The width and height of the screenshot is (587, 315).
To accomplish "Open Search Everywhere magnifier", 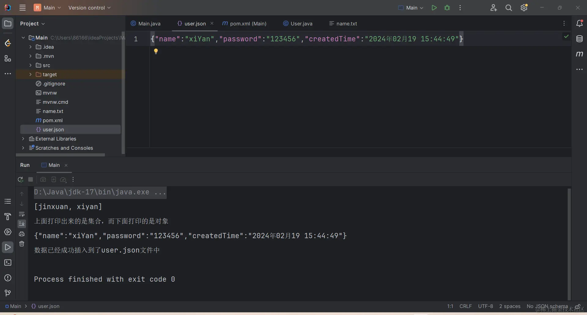I will coord(508,8).
